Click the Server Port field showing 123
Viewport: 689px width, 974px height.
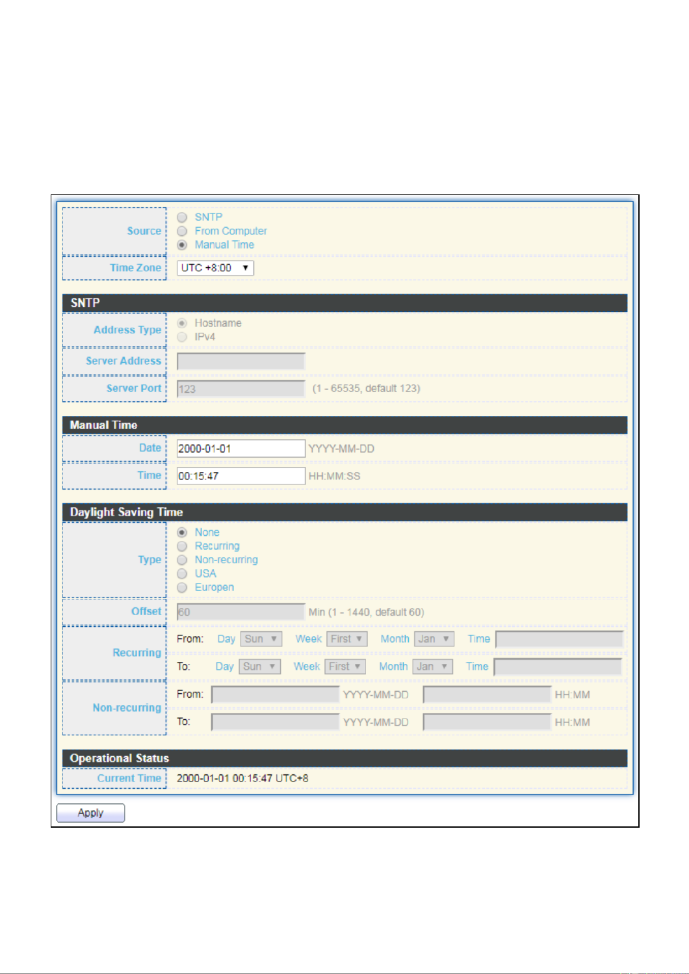point(240,389)
